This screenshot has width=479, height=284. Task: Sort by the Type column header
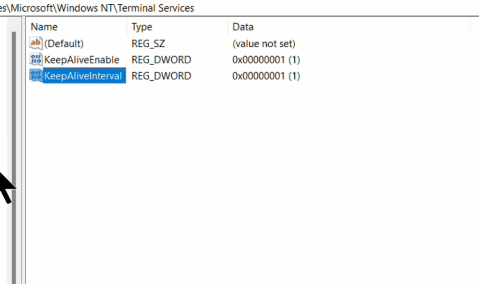(141, 27)
